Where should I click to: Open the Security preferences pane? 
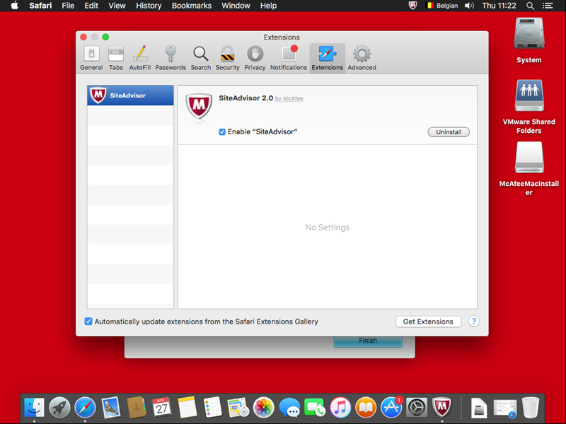pyautogui.click(x=227, y=58)
